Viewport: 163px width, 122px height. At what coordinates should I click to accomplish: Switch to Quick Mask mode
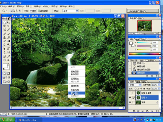point(8,74)
